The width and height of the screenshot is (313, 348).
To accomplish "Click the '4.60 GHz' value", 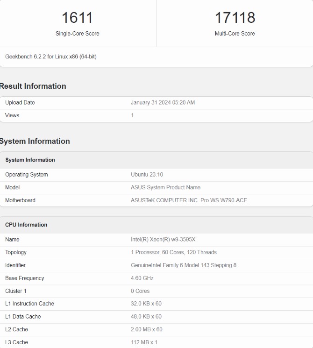I will click(142, 278).
